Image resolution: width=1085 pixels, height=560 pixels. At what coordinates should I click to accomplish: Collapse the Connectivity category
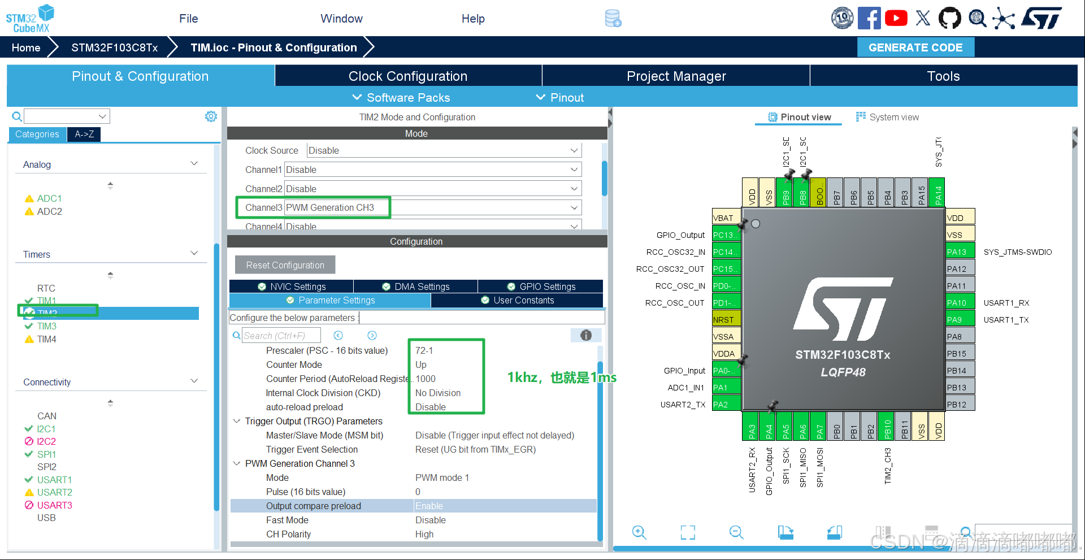(x=194, y=381)
